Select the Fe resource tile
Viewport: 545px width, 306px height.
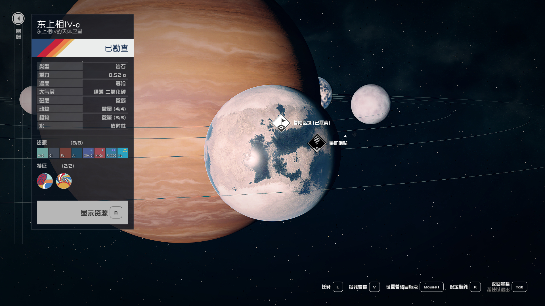tap(65, 153)
